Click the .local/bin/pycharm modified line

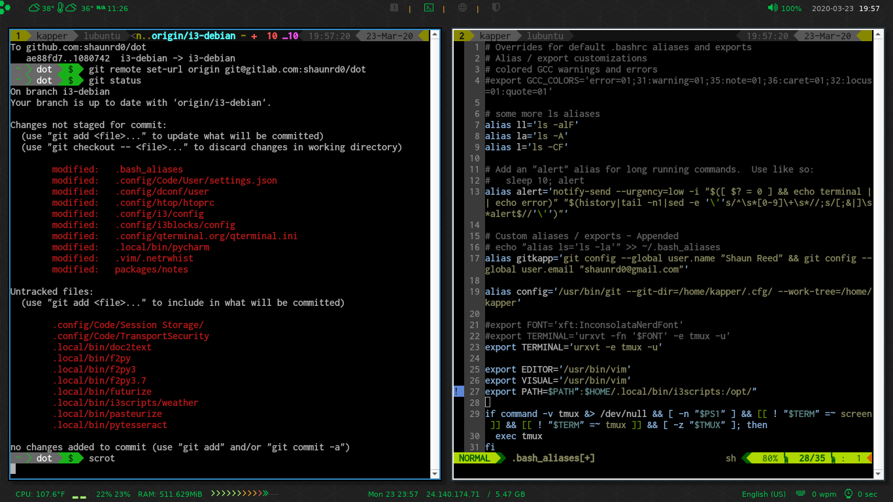131,247
